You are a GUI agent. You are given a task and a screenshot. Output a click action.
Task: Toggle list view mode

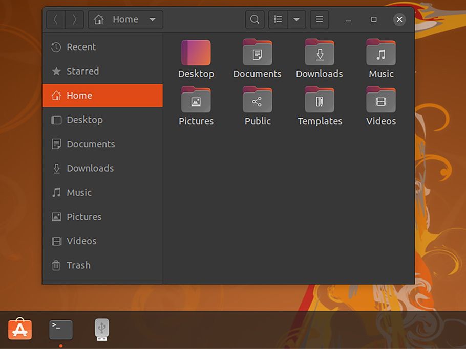tap(278, 20)
